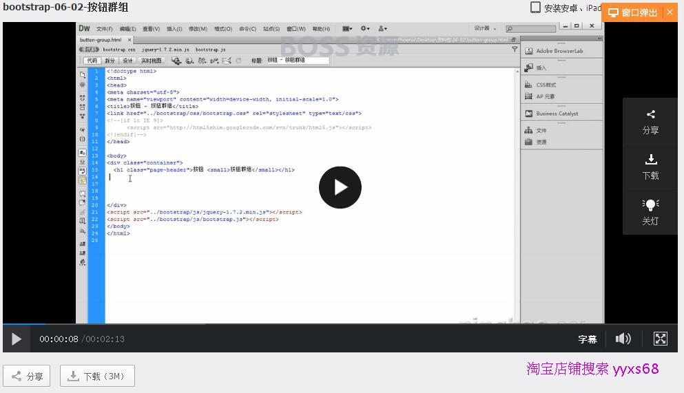684x393 pixels.
Task: Click 下载 in the side panel
Action: tap(650, 167)
